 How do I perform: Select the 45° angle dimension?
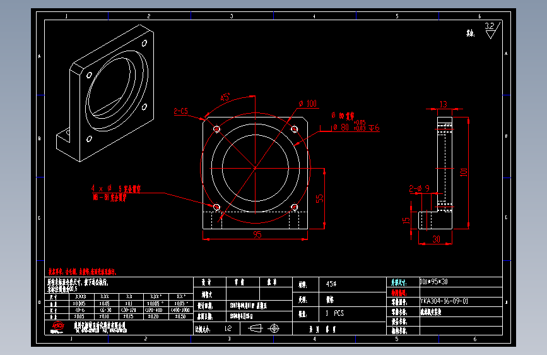pos(225,97)
